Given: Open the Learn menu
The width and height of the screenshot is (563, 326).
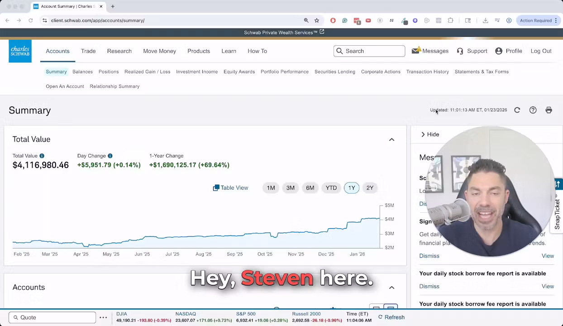Looking at the screenshot, I should pyautogui.click(x=229, y=51).
